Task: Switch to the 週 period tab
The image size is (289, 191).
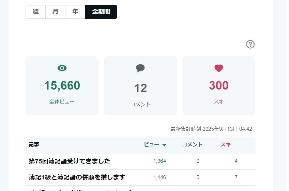Action: tap(35, 12)
